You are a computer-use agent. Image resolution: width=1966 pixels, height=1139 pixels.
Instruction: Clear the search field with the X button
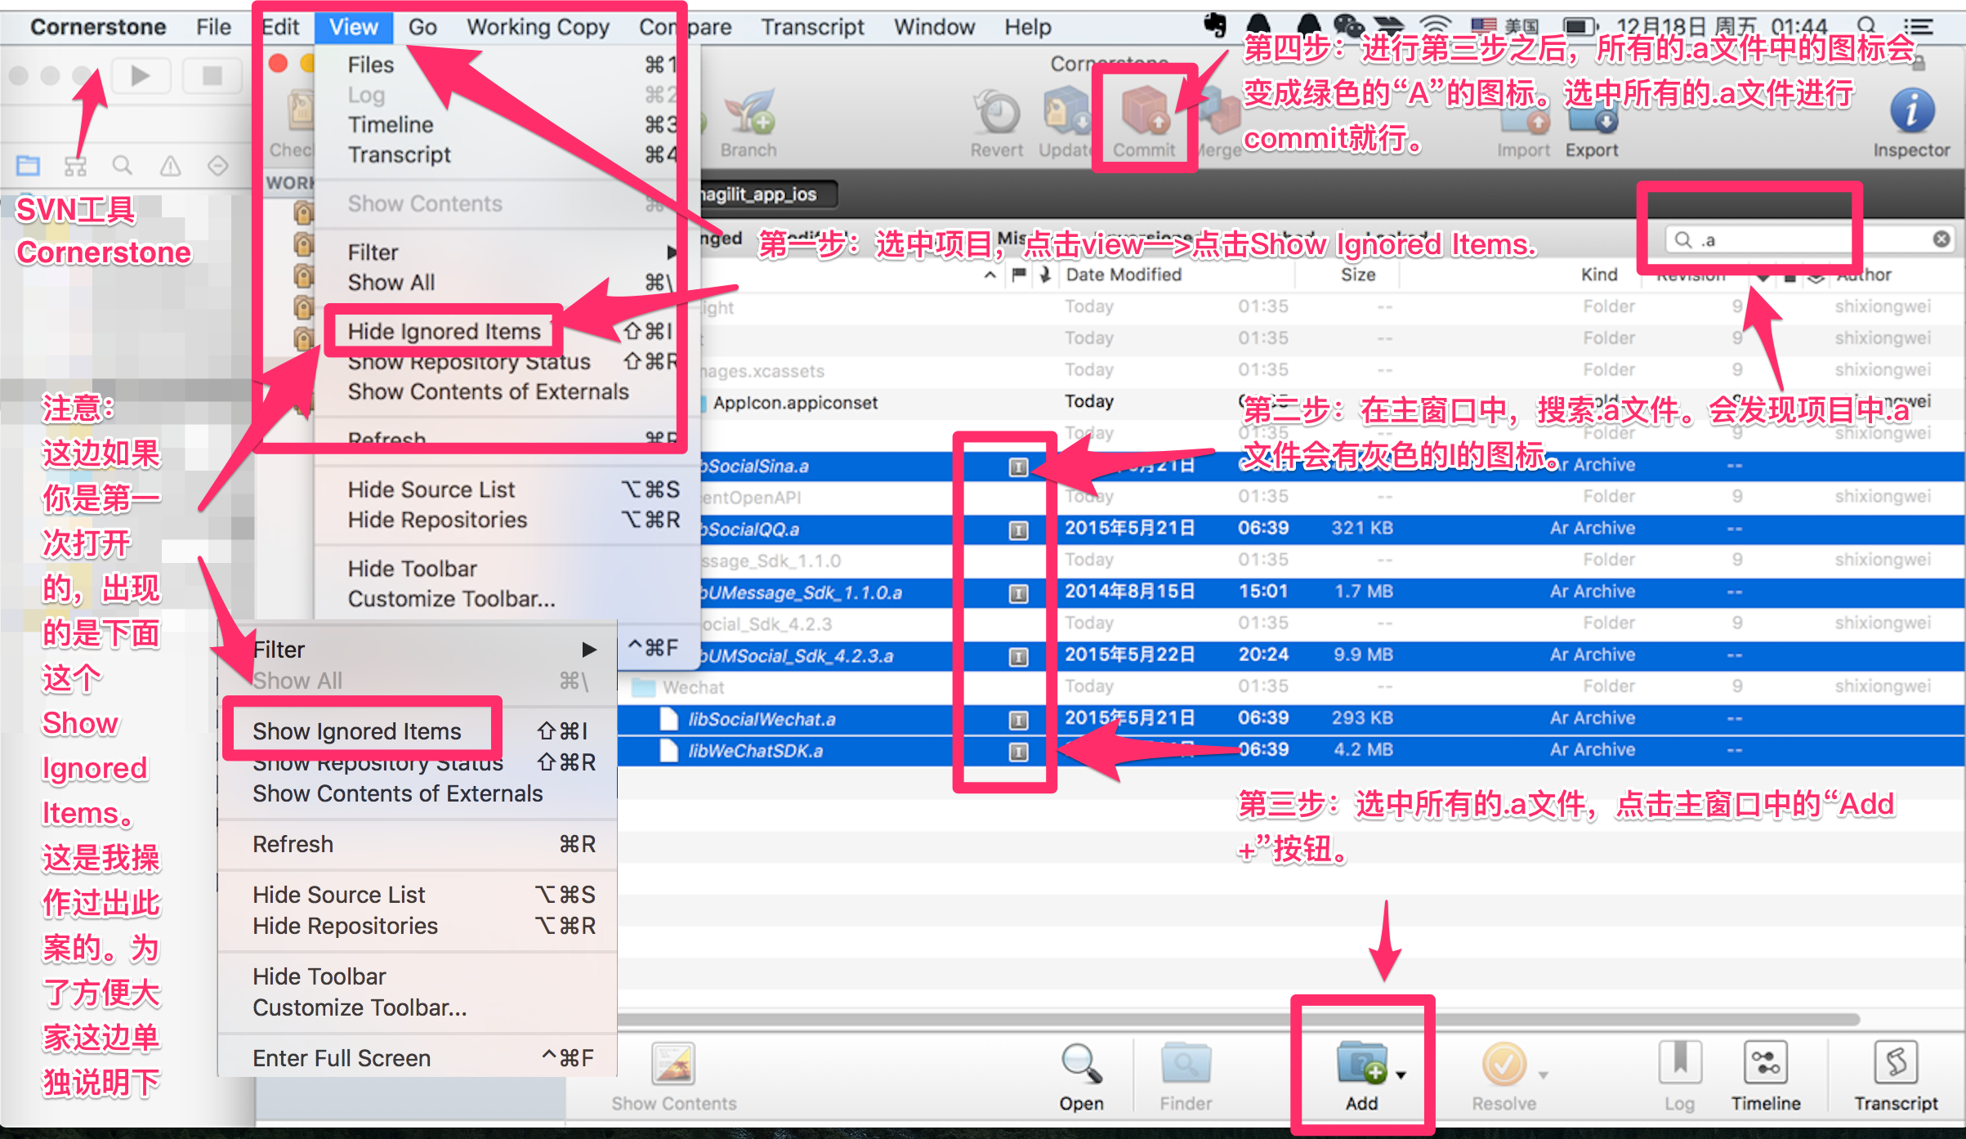click(1941, 239)
